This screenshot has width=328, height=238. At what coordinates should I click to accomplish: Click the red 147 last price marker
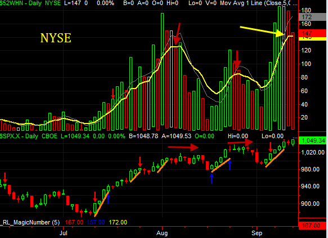tap(313, 33)
